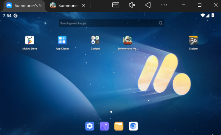Launch the browser from the dock

133,126
